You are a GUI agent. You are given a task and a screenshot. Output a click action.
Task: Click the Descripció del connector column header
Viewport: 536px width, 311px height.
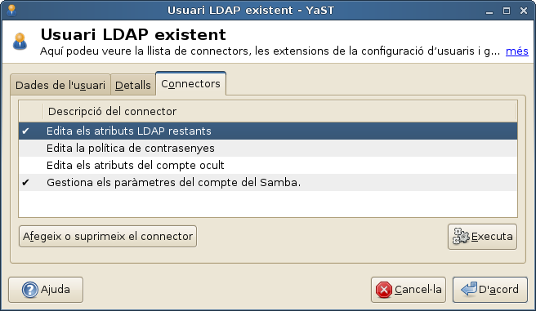coord(279,111)
